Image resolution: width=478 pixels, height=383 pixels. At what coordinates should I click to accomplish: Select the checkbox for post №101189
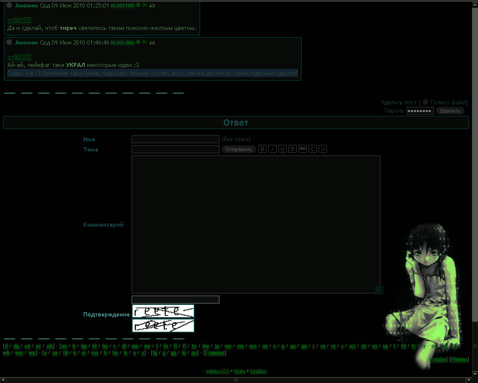click(x=9, y=5)
